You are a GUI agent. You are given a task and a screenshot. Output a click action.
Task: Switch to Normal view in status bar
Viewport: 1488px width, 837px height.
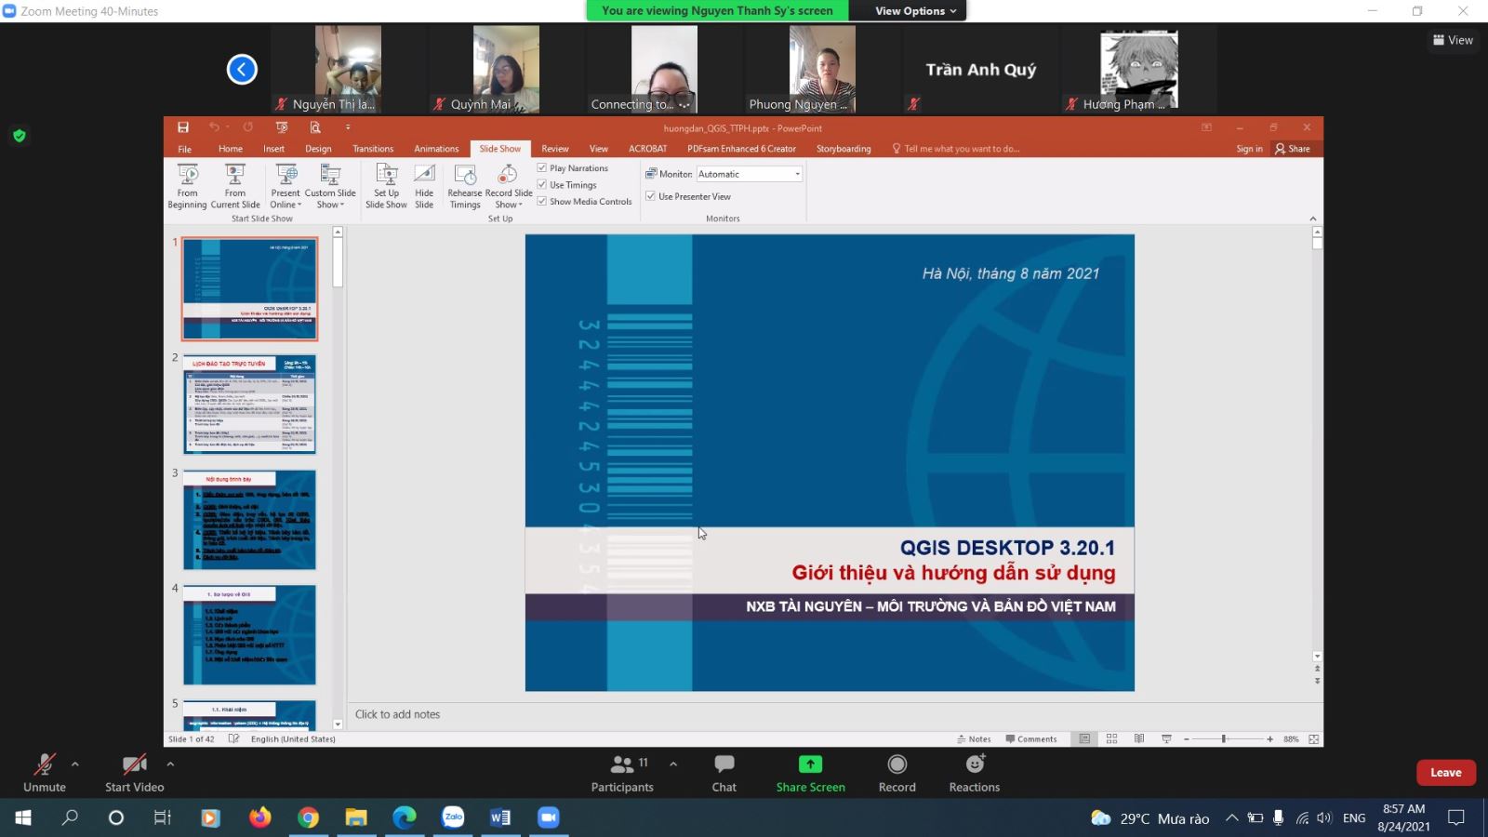(1084, 738)
